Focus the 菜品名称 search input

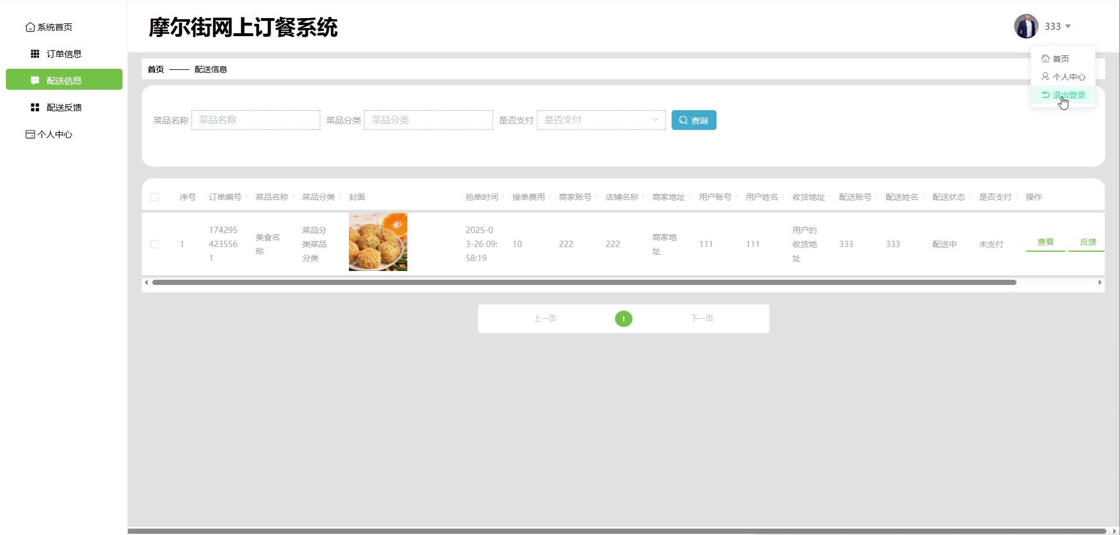point(256,120)
